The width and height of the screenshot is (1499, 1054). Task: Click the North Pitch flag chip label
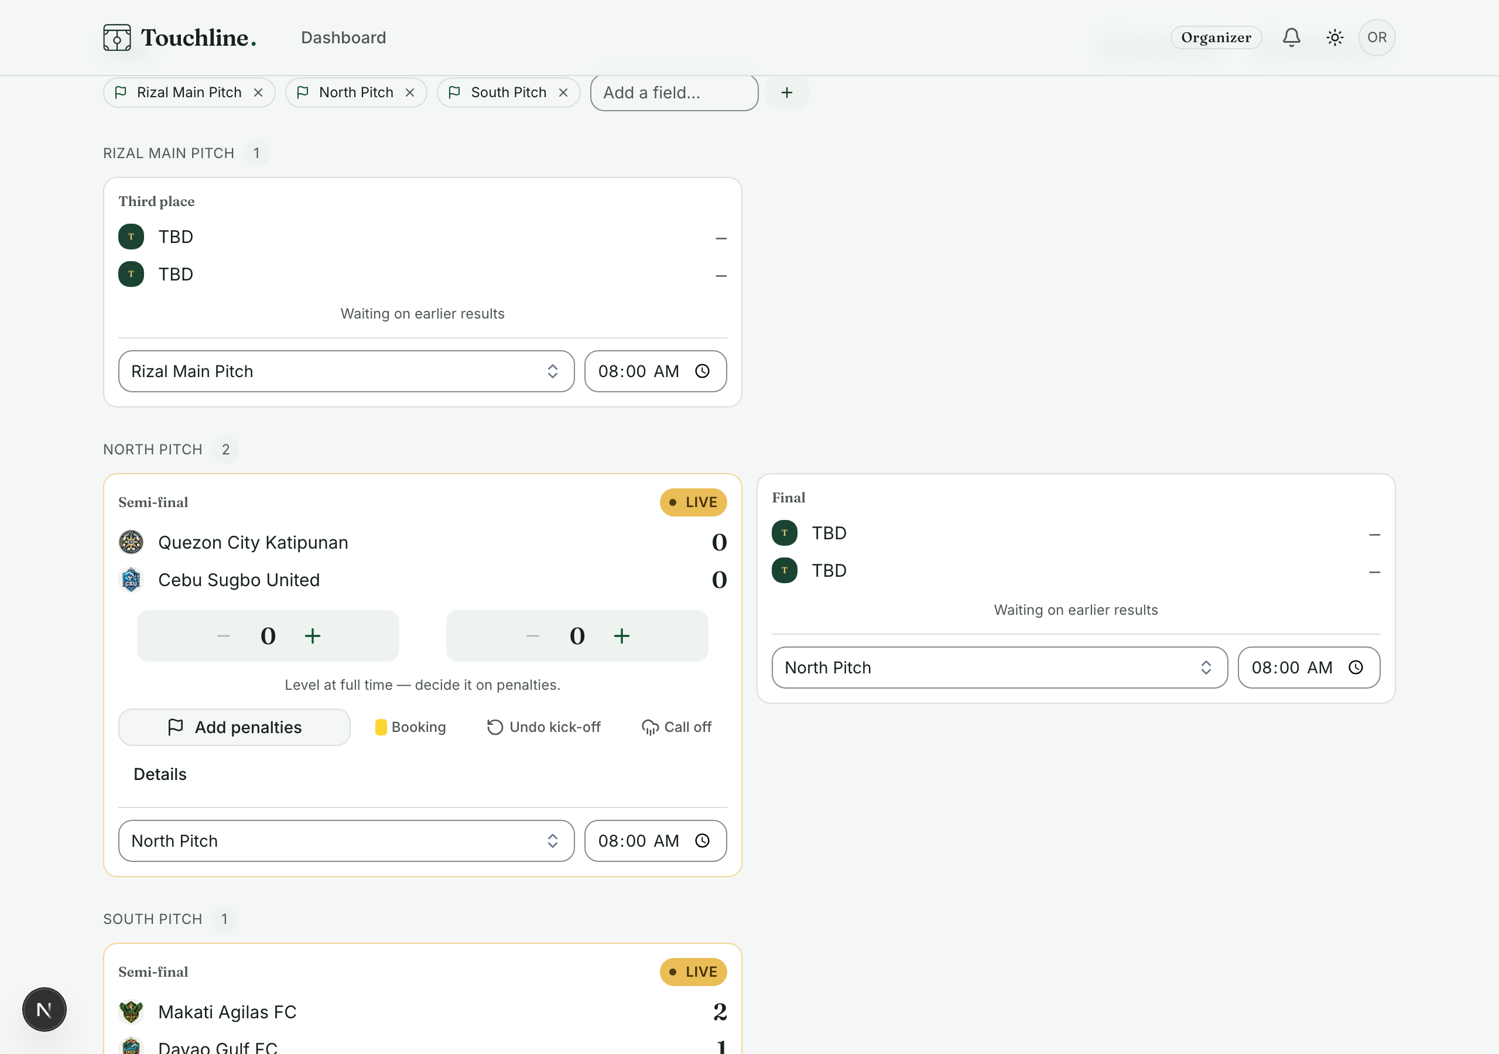pyautogui.click(x=356, y=93)
